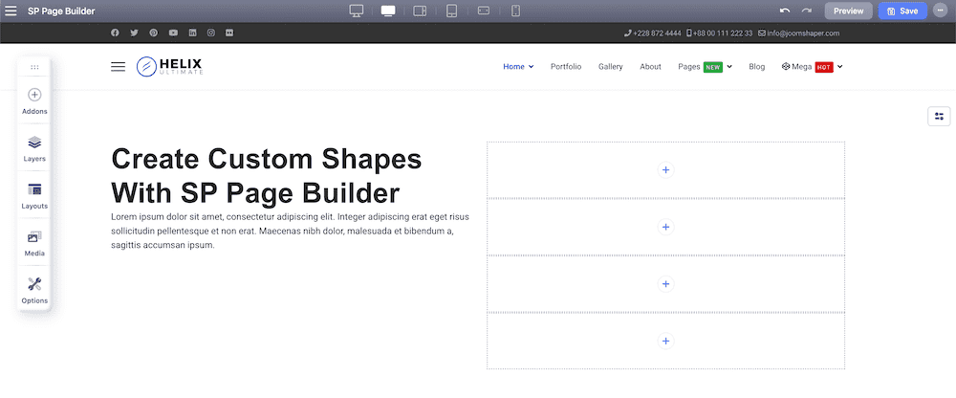The width and height of the screenshot is (956, 398).
Task: Open the Portfolio menu item
Action: (566, 67)
